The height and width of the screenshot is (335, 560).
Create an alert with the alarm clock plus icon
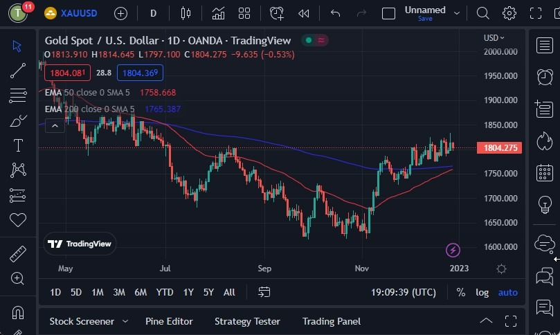[277, 14]
